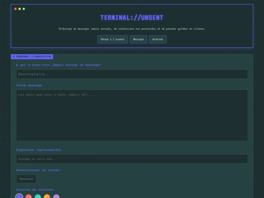Image resolution: width=264 pixels, height=198 pixels.
Task: Open the Archives button
Action: [x=158, y=40]
